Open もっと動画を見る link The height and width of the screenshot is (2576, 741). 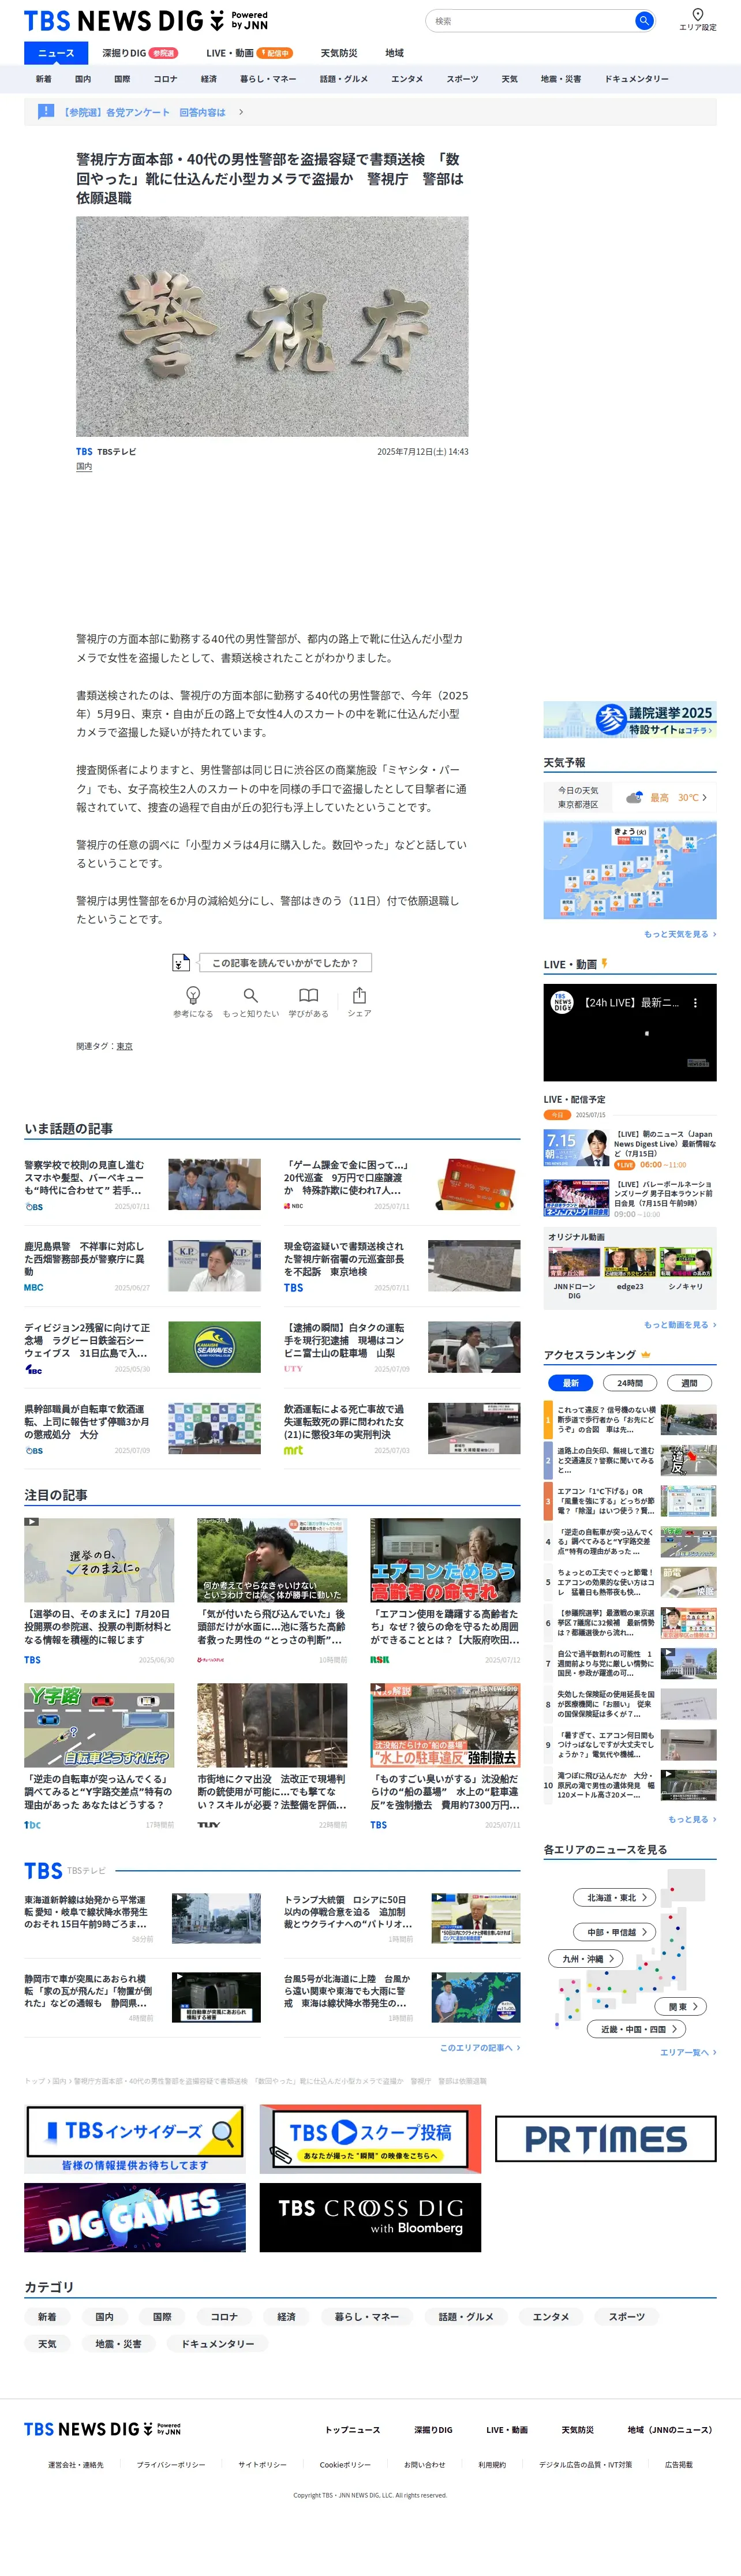680,1325
